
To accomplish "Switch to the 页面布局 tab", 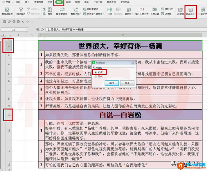I will (x=38, y=2).
